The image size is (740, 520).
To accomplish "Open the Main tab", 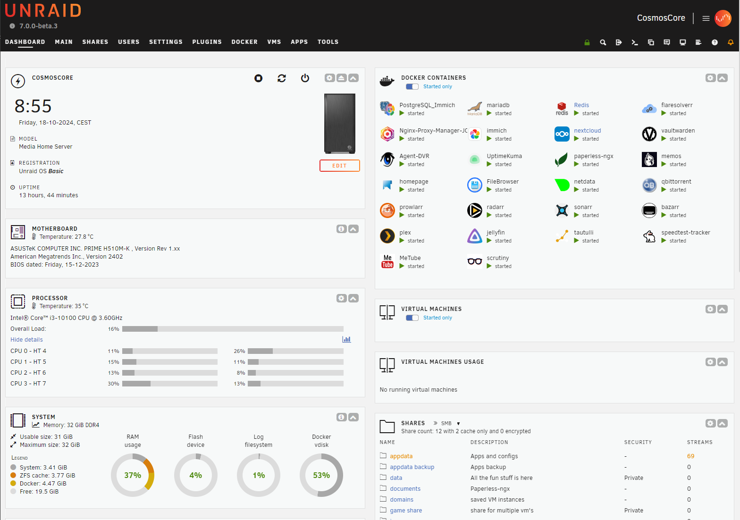I will [64, 42].
